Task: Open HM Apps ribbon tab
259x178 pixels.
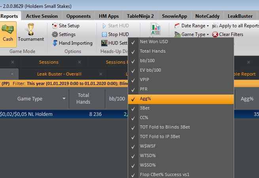Action: point(109,16)
